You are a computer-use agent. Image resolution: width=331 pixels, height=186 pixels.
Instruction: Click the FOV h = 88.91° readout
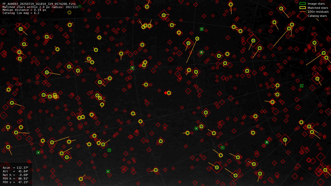16,178
